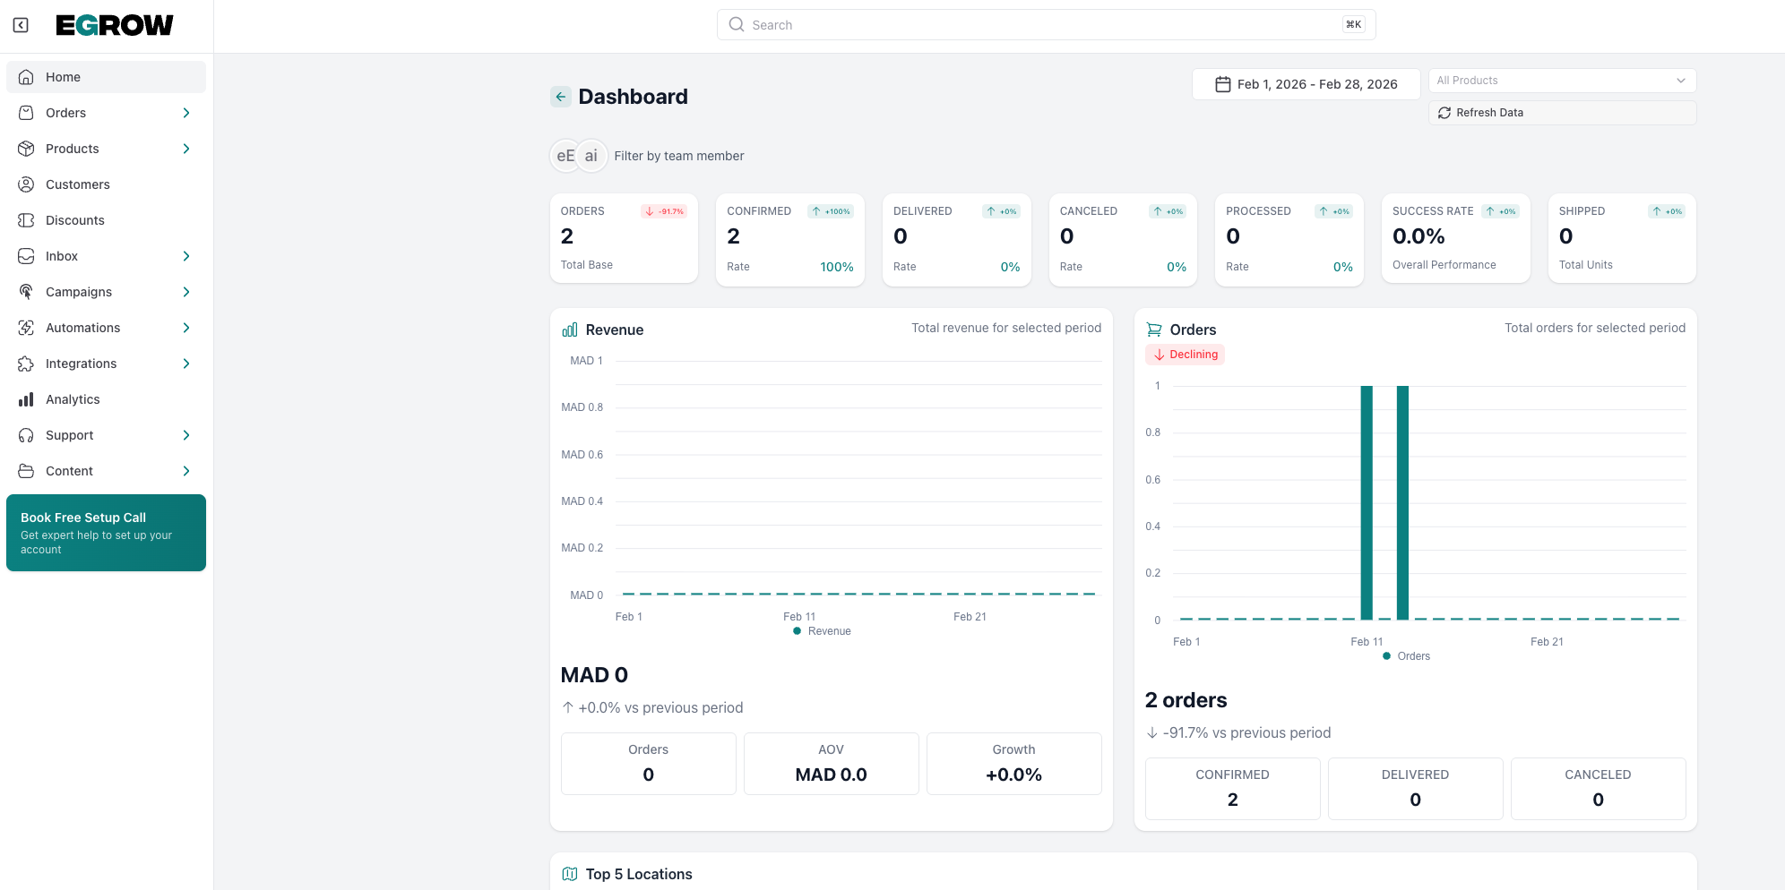Click the second teal bar in the Orders chart
This screenshot has width=1785, height=890.
coord(1402,502)
